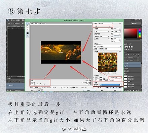Select the Hand tool in Save for Web
This screenshot has width=148, height=133.
(x=28, y=24)
